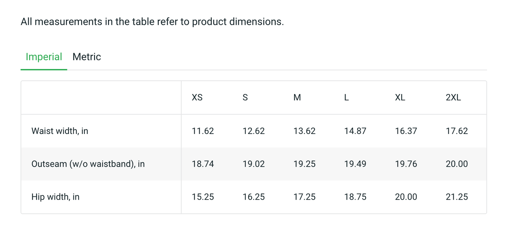Click the outseam value 18.74 for XS
The width and height of the screenshot is (507, 228).
[203, 164]
